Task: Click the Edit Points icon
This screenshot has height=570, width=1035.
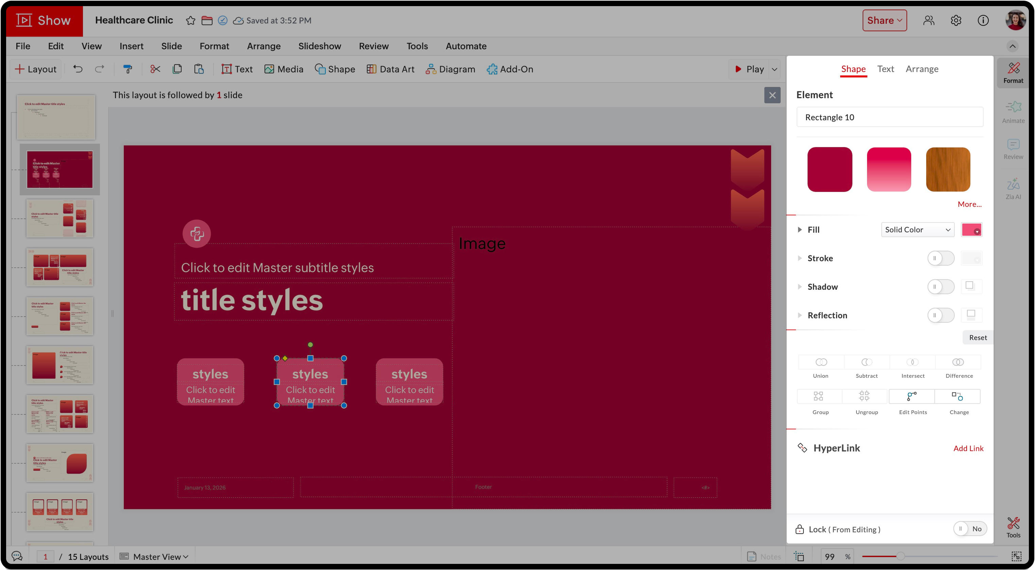Action: click(912, 397)
